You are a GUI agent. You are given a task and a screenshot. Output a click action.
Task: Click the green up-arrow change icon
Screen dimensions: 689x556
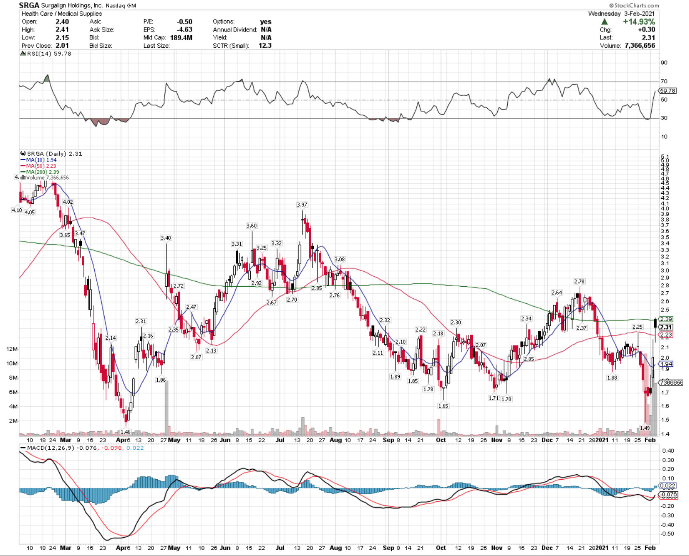pyautogui.click(x=604, y=22)
